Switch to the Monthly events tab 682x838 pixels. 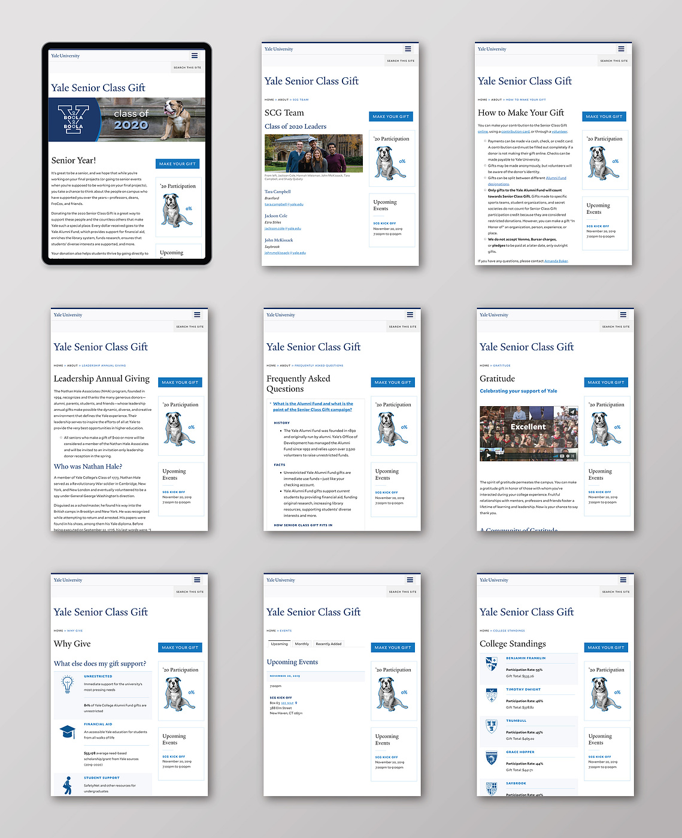pos(302,644)
